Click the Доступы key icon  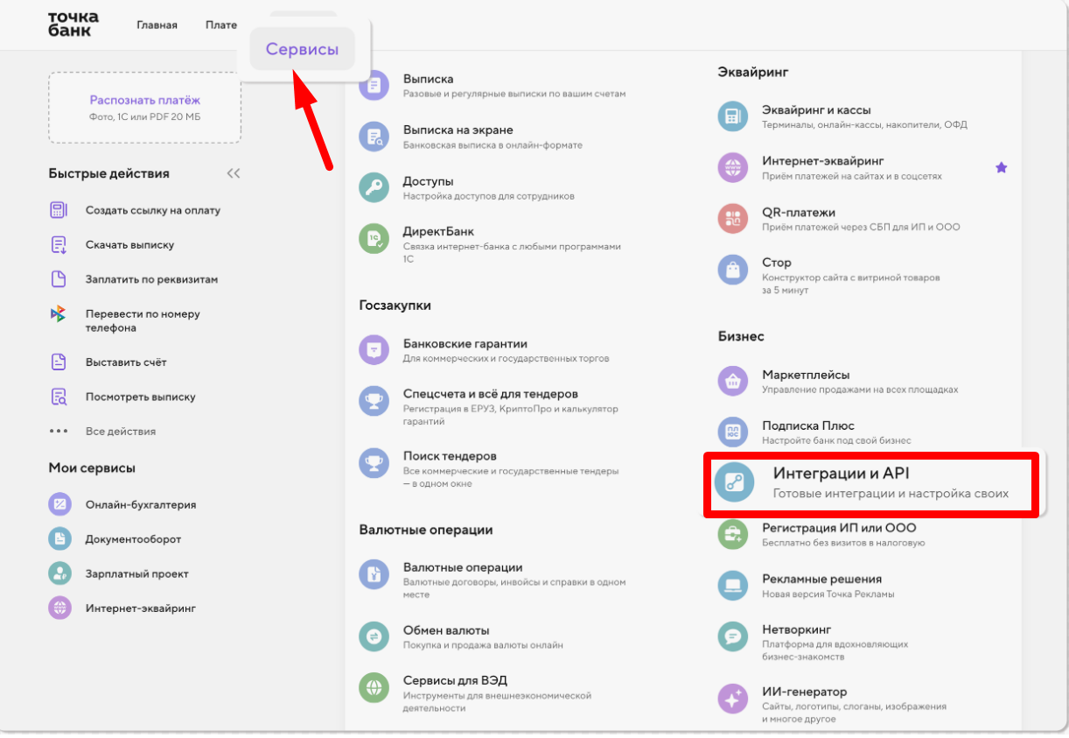coord(374,188)
